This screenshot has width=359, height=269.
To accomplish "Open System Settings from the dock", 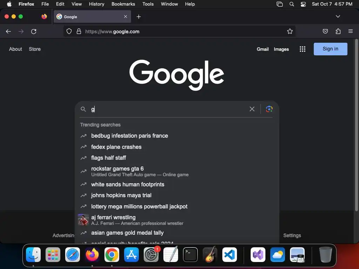I will tap(151, 254).
